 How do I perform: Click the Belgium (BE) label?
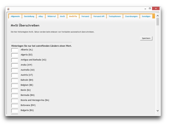coord(27,85)
